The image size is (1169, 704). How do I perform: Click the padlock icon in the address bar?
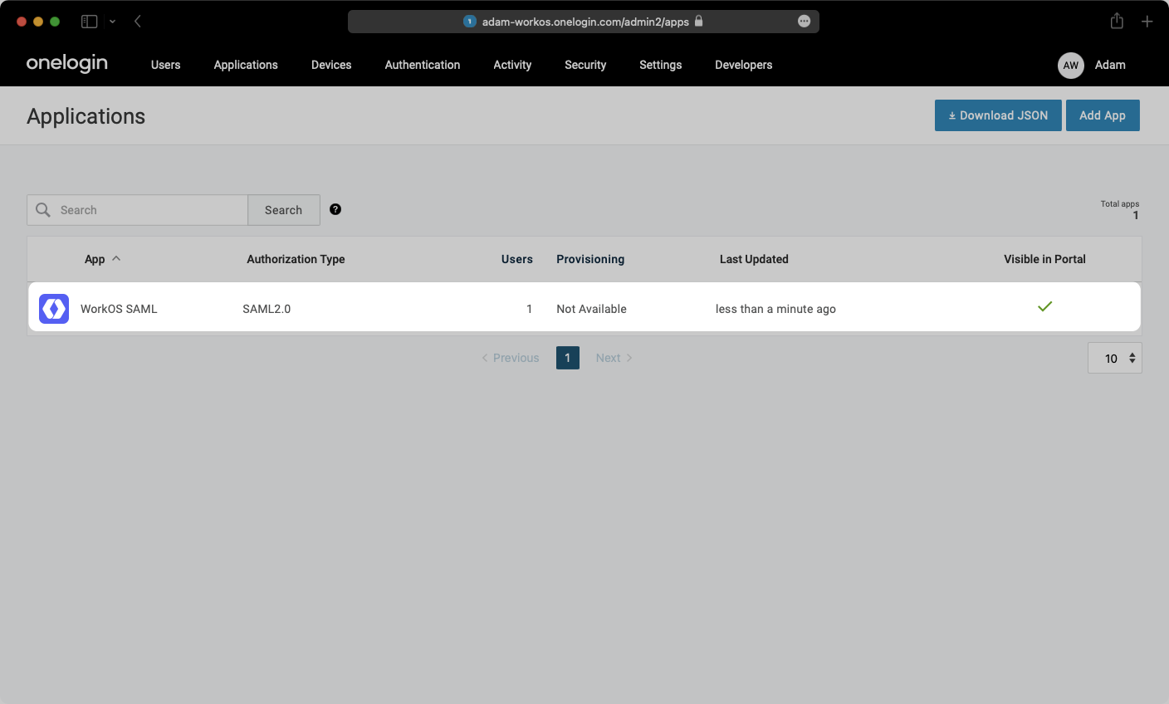coord(697,22)
